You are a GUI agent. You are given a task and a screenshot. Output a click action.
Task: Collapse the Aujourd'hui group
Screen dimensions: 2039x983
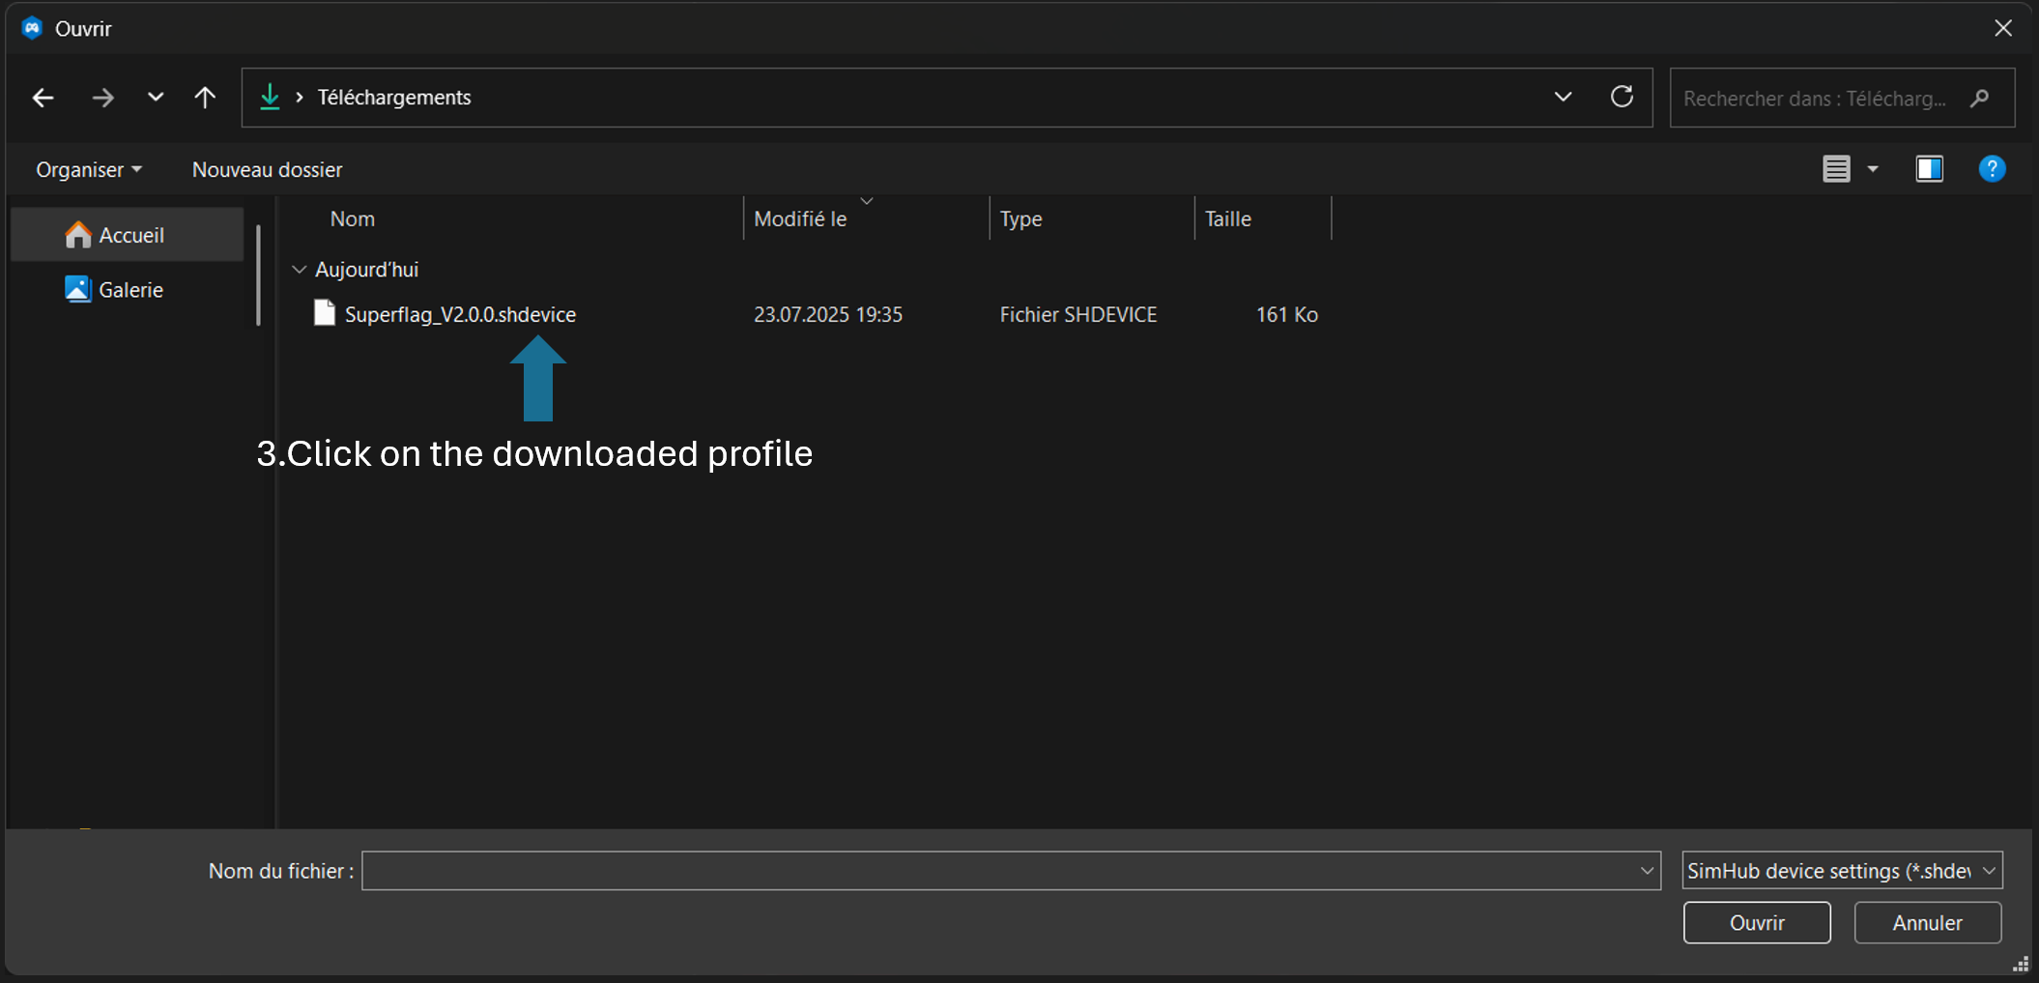(300, 270)
